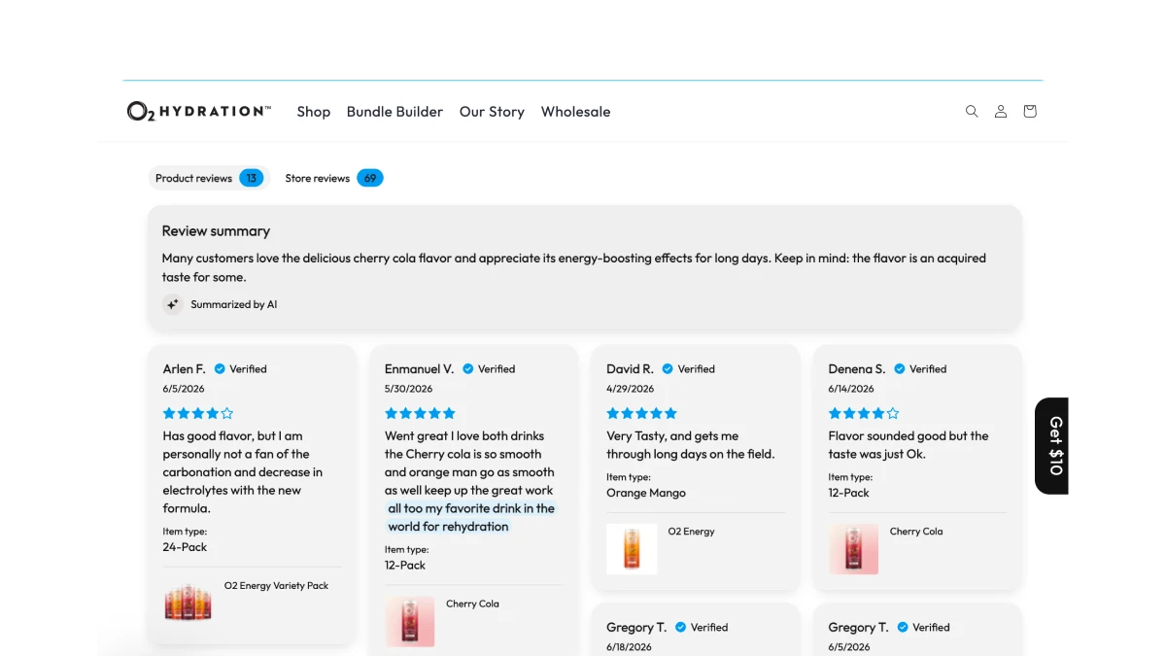Viewport: 1166px width, 656px height.
Task: Click the Review summary heading
Action: (x=216, y=231)
